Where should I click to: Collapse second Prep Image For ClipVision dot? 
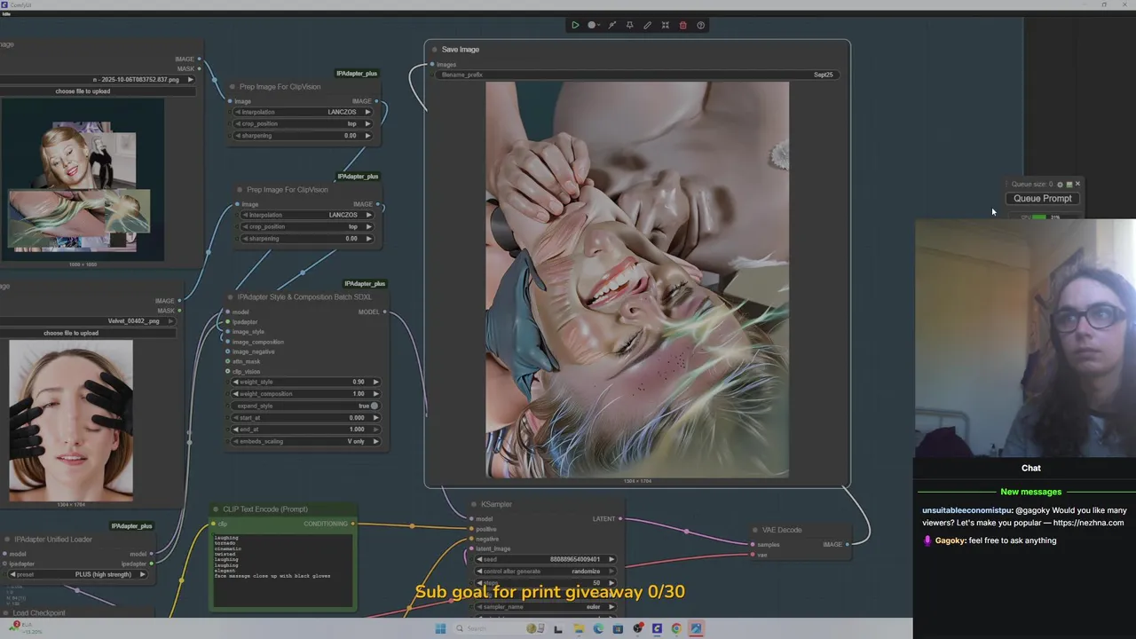tap(240, 190)
